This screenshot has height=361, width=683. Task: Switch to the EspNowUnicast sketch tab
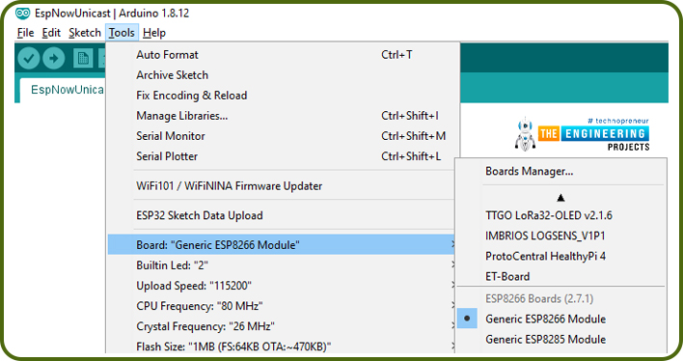[x=63, y=90]
